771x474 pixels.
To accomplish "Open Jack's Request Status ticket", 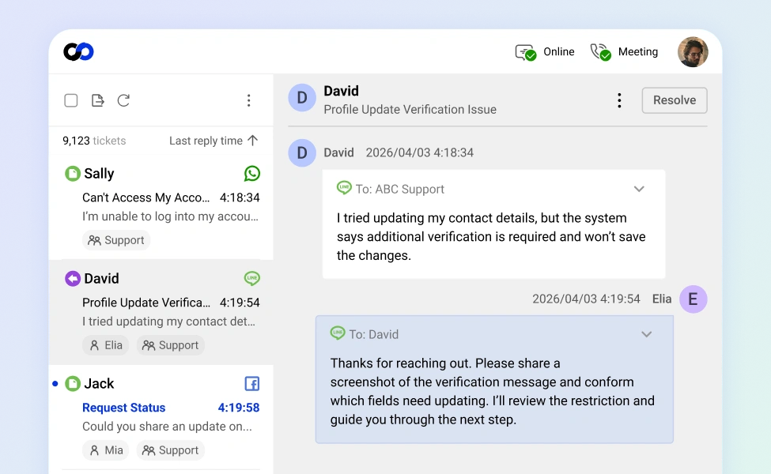I will click(161, 417).
